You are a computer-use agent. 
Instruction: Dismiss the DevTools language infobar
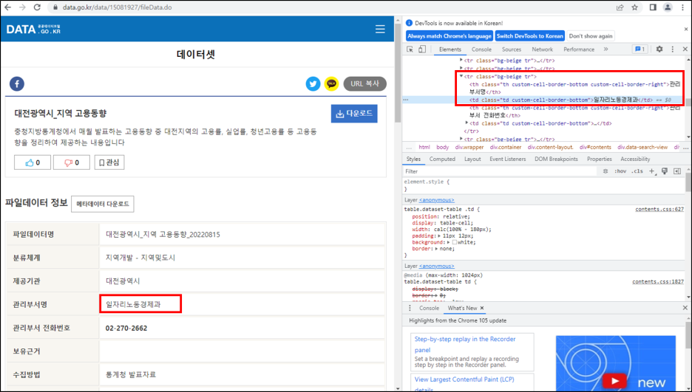pyautogui.click(x=686, y=29)
